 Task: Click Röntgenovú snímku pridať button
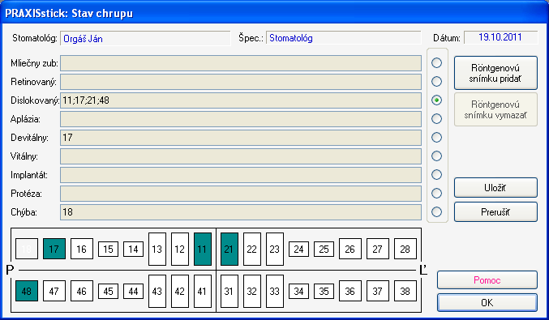(495, 73)
